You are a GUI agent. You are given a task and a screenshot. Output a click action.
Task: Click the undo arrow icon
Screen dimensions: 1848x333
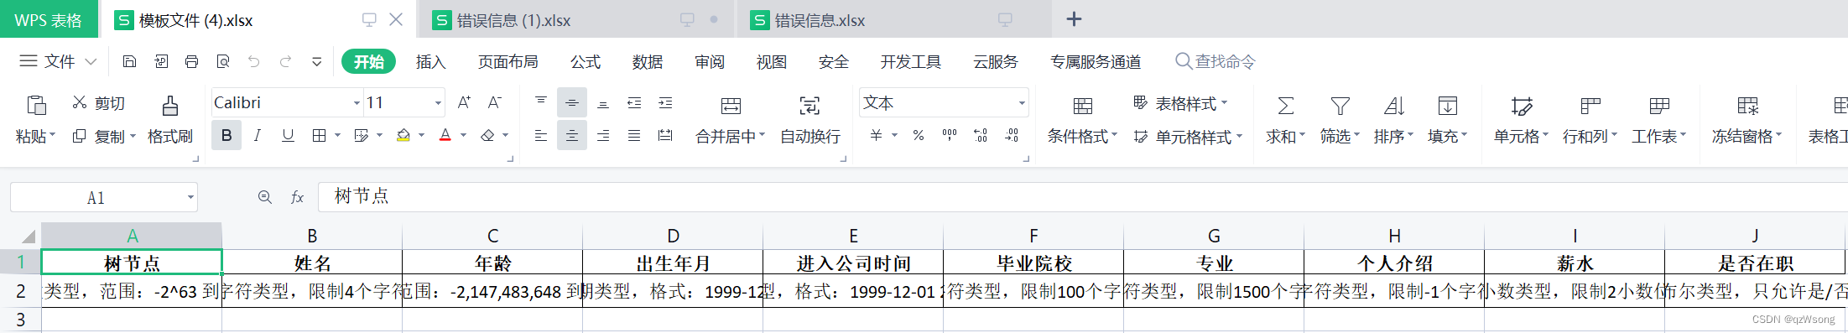click(x=254, y=61)
